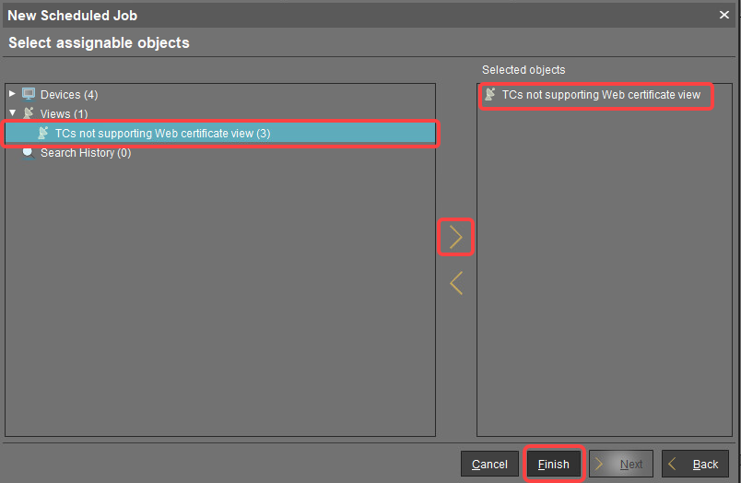Expand the Devices tree node
Screen dimensions: 741x483
click(x=12, y=94)
